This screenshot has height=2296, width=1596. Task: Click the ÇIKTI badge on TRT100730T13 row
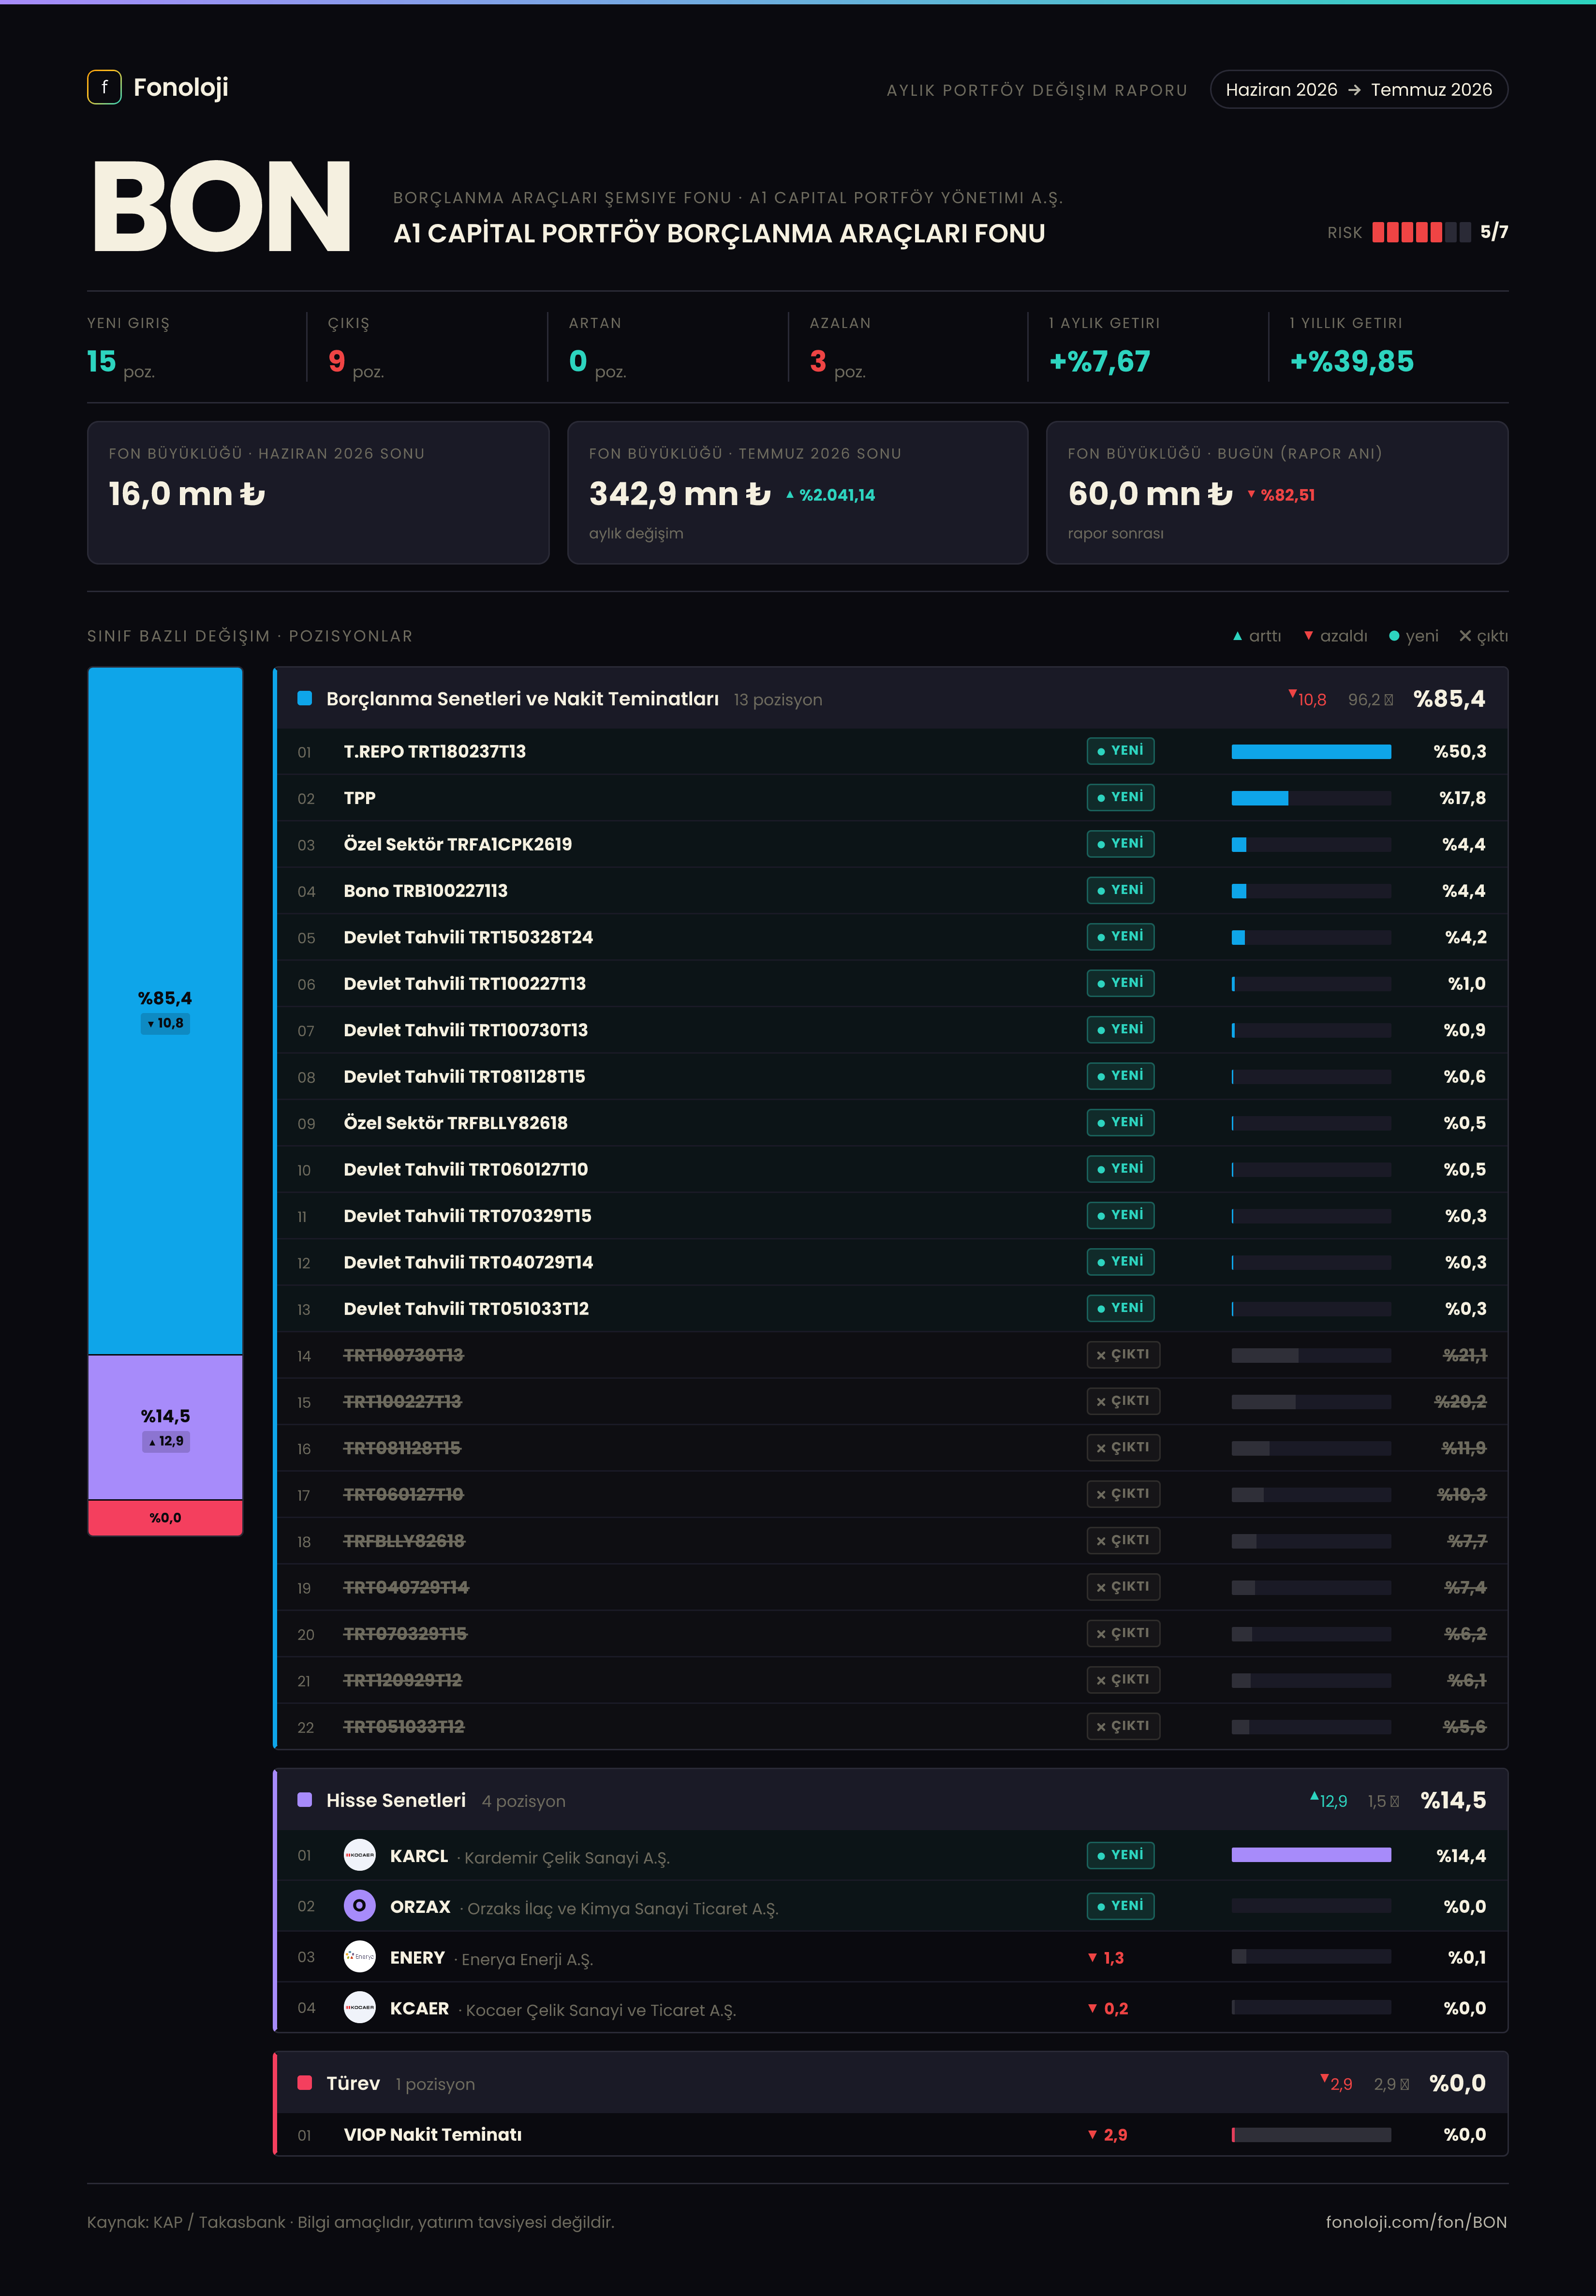tap(1123, 1355)
